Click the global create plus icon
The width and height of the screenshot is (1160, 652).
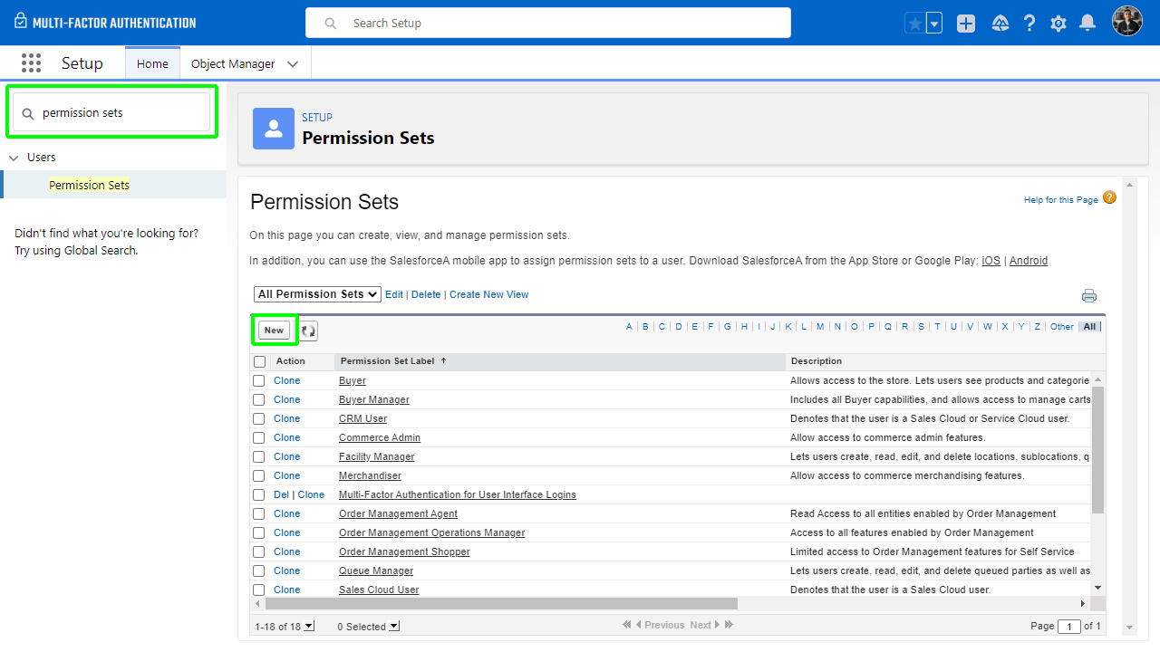point(966,24)
